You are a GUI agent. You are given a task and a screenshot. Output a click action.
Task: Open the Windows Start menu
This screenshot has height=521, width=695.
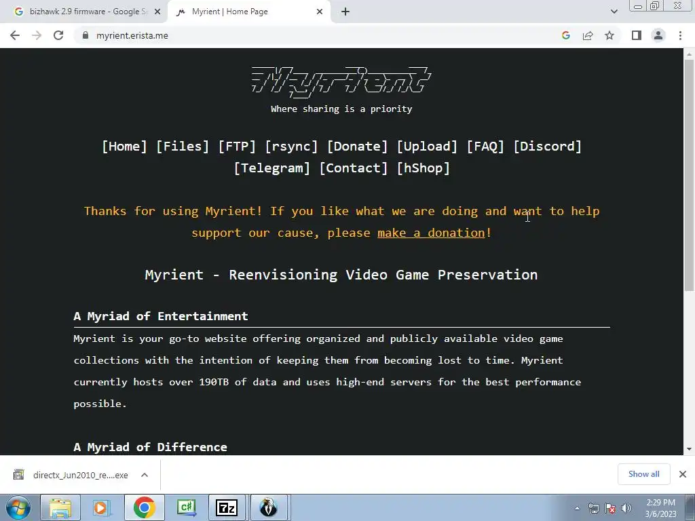(x=18, y=507)
